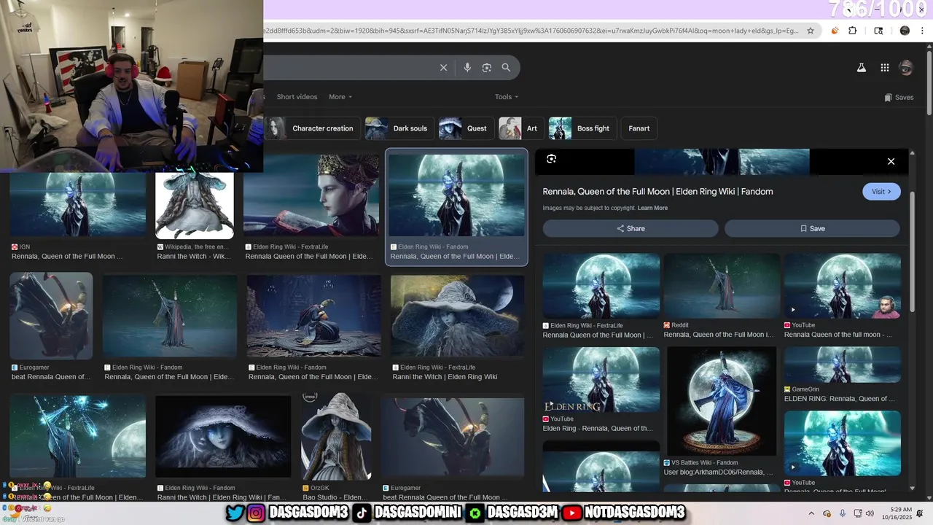Select the Fanart filter chip

point(639,128)
